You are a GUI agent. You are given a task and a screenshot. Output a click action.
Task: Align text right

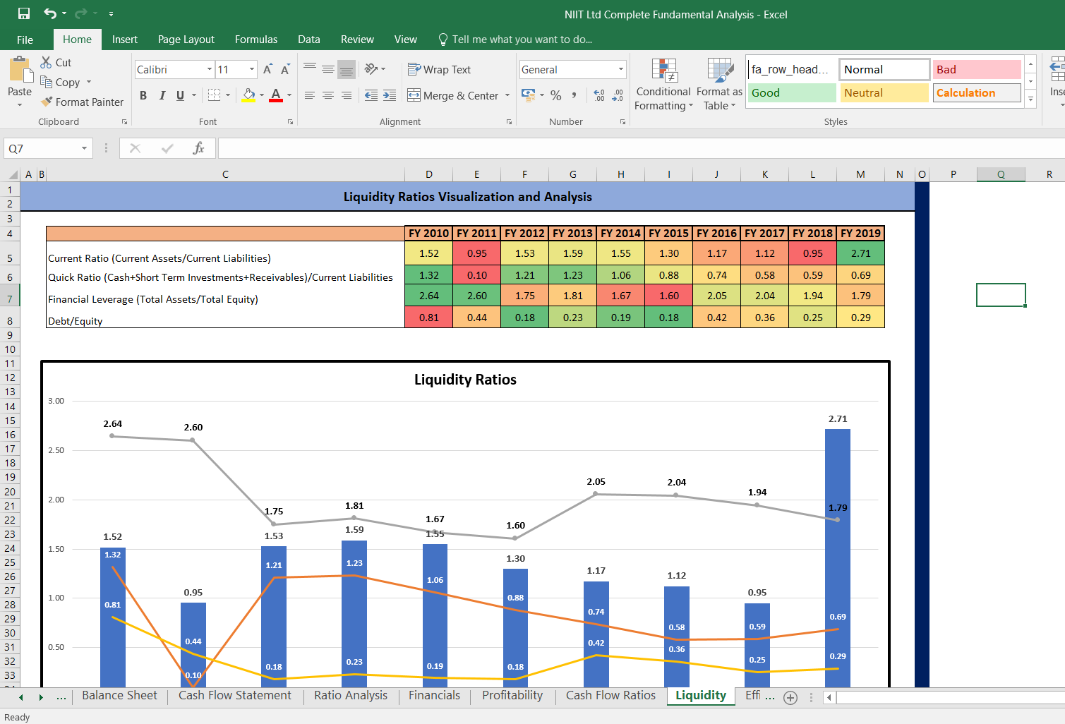pyautogui.click(x=347, y=95)
